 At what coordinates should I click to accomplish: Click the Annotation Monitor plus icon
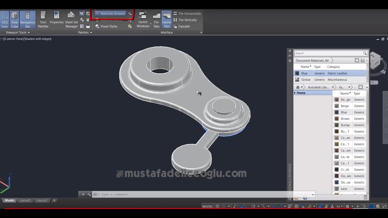(x=358, y=206)
